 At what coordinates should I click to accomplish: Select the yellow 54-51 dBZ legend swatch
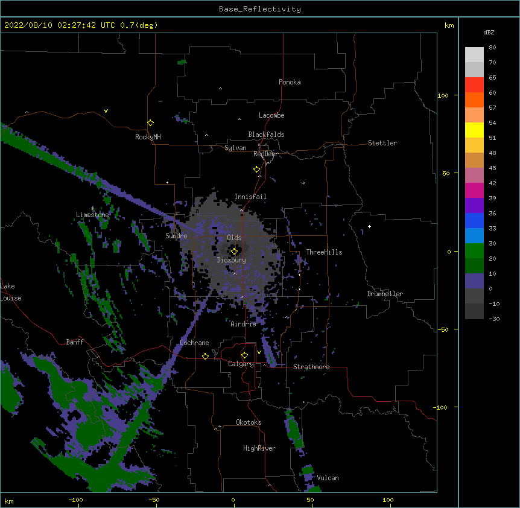[474, 130]
